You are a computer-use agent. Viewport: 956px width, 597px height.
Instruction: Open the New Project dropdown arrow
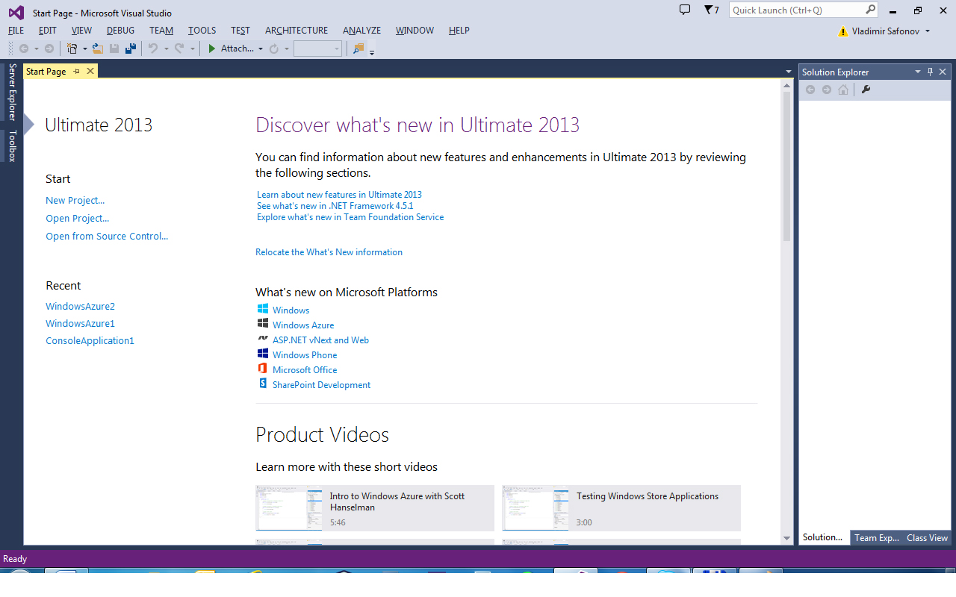point(84,49)
